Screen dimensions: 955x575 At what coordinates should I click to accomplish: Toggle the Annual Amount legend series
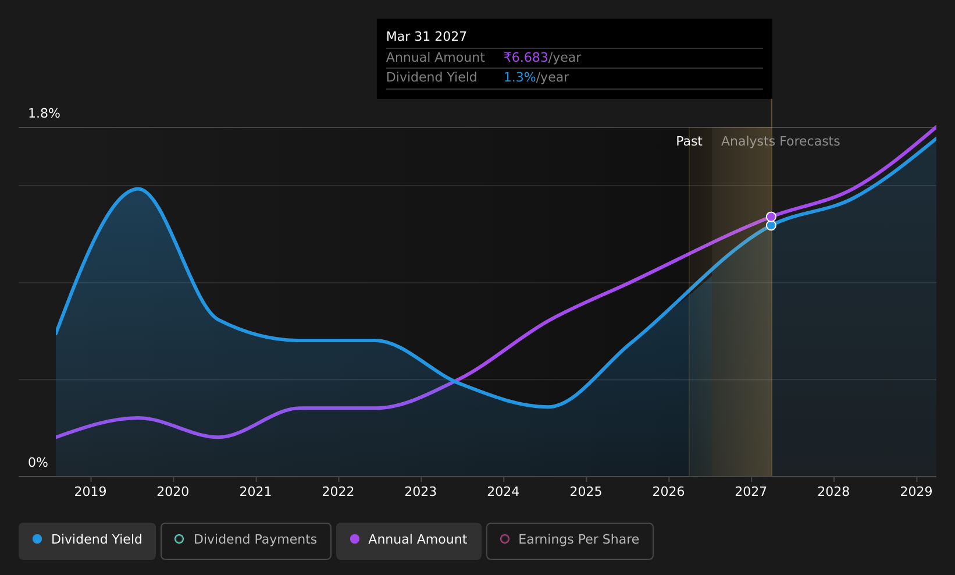tap(409, 541)
